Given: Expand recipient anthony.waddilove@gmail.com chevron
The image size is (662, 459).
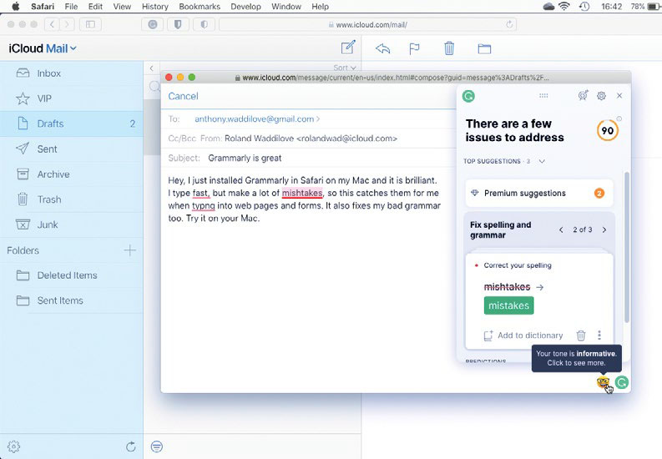Looking at the screenshot, I should (x=318, y=119).
